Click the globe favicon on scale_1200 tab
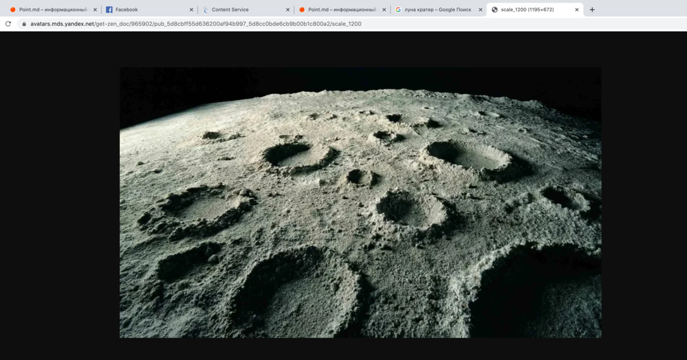 click(x=495, y=10)
